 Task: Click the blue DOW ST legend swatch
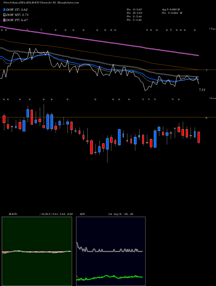click(4, 10)
